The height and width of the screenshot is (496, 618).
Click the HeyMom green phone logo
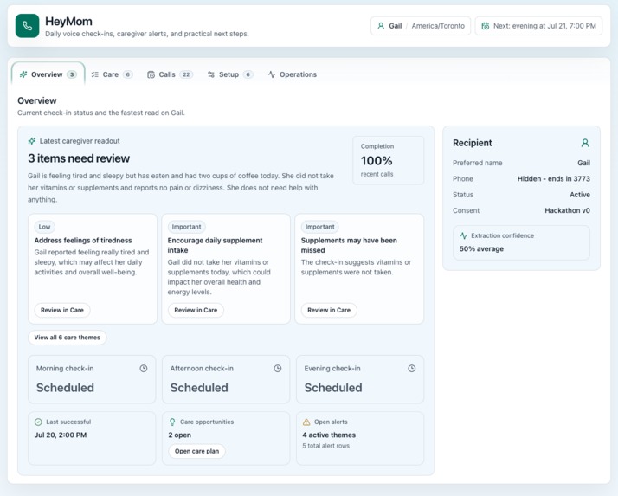click(x=27, y=26)
